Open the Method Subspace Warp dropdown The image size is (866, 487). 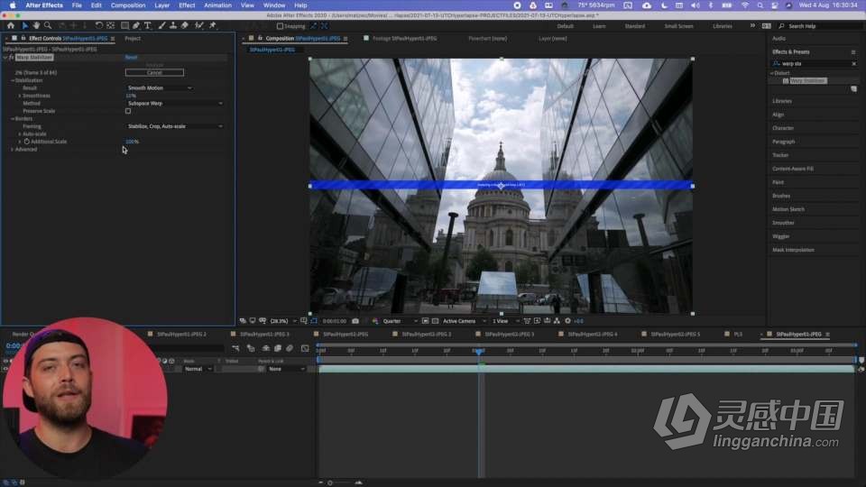[175, 103]
